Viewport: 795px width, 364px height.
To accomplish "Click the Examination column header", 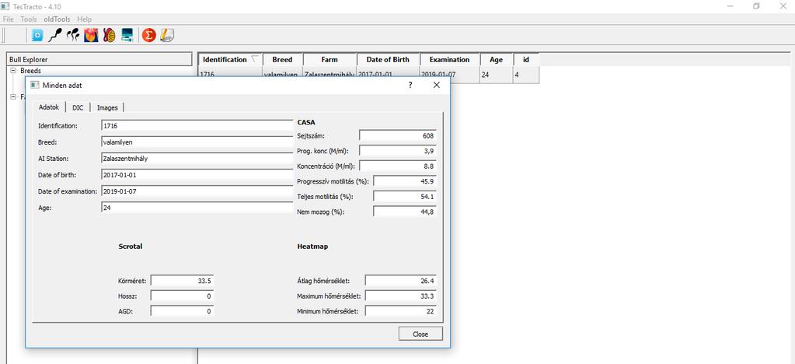I will 450,59.
